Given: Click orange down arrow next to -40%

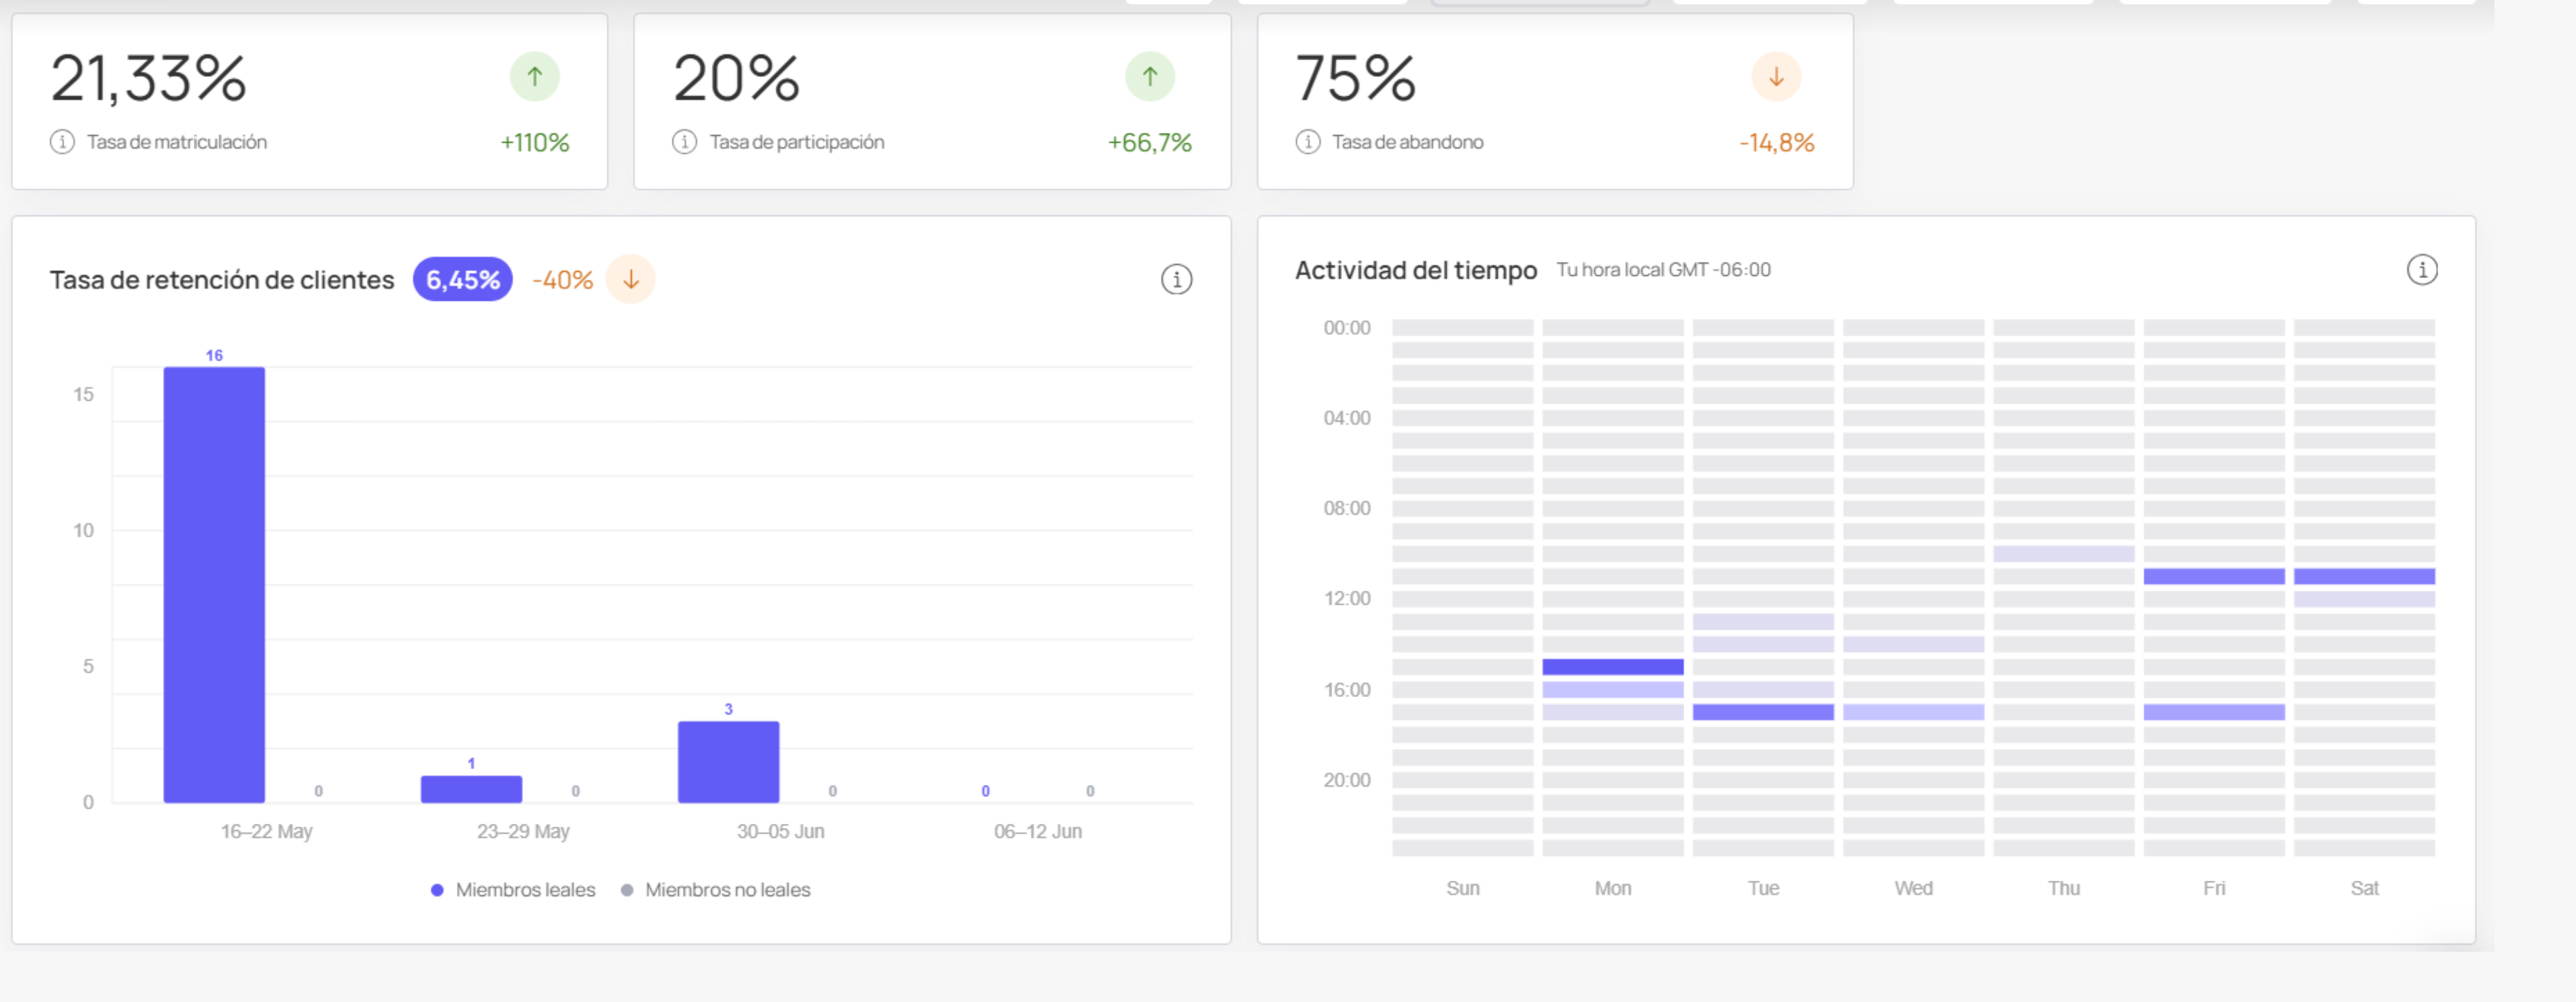Looking at the screenshot, I should coord(631,279).
